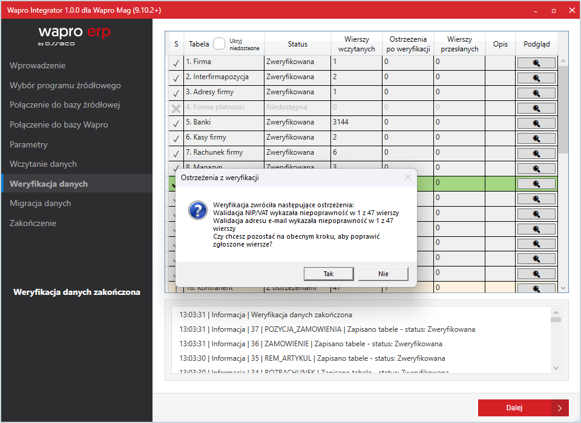Screen dimensions: 581x423
Task: Open preview for the Kontrahent row
Action: tap(536, 287)
